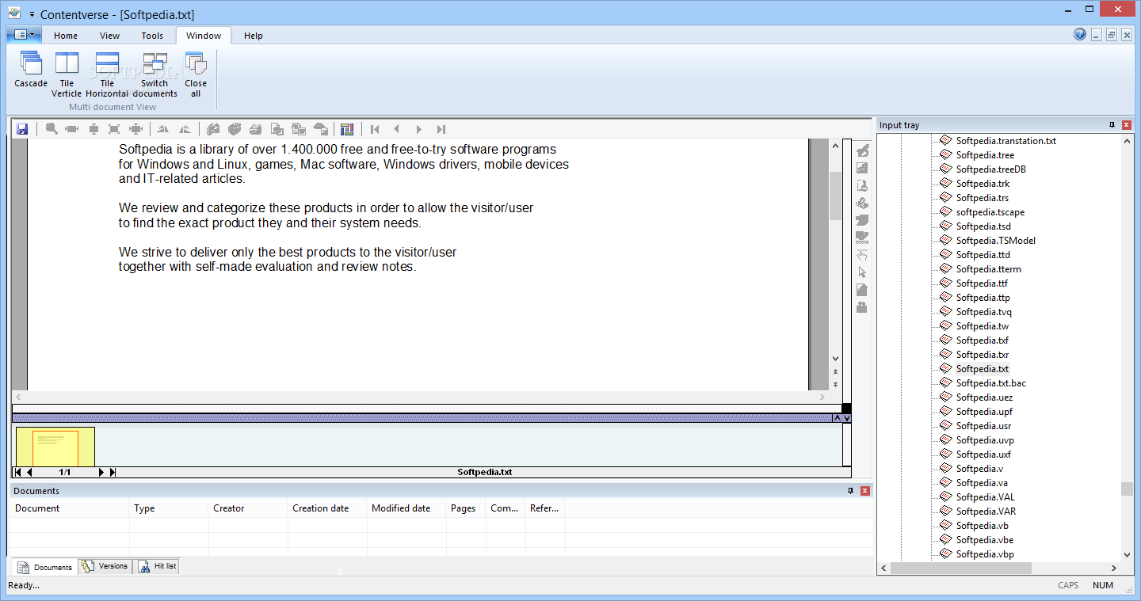1141x601 pixels.
Task: Click the Input tray vertical scrollbar thumb
Action: [1127, 489]
